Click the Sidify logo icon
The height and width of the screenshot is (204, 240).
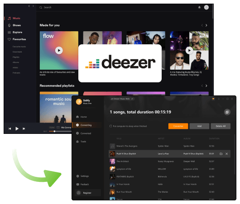coord(79,102)
